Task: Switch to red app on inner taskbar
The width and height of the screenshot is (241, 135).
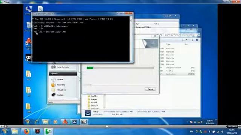Action: 65,122
